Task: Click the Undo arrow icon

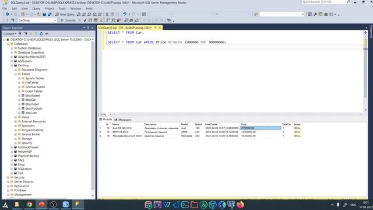Action: (125, 14)
